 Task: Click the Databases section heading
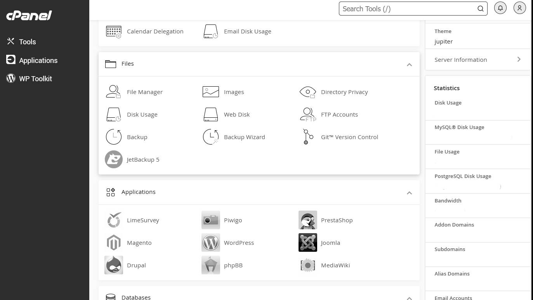click(136, 297)
